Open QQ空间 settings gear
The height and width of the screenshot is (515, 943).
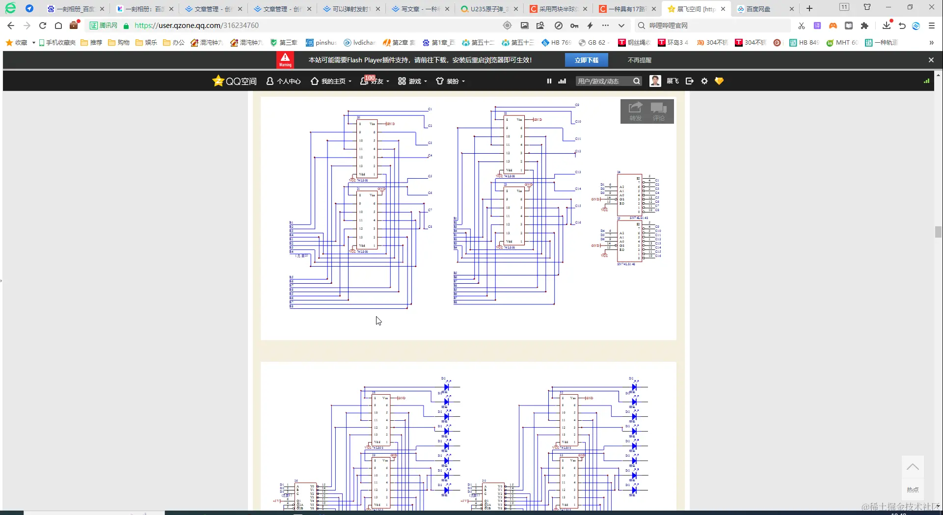(x=704, y=81)
